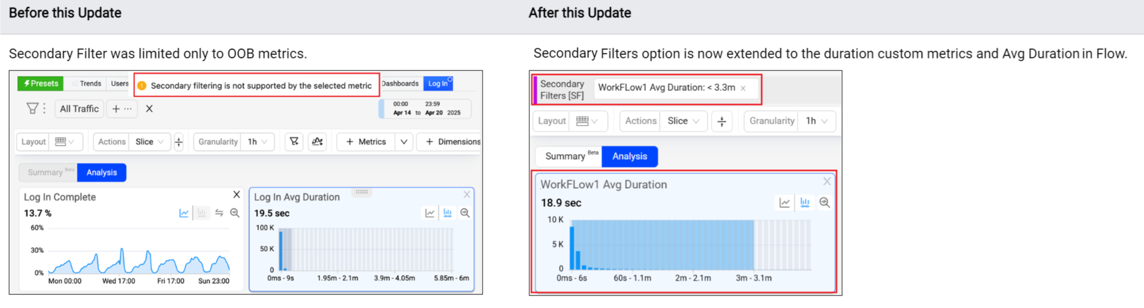Switch Log In Complete to line chart view
Image resolution: width=1144 pixels, height=308 pixels.
184,213
